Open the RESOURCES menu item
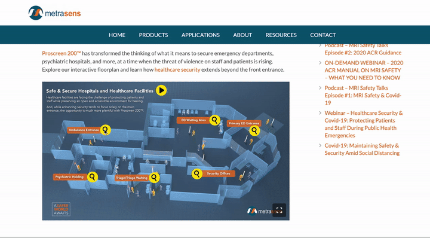430x238 pixels. coord(281,35)
